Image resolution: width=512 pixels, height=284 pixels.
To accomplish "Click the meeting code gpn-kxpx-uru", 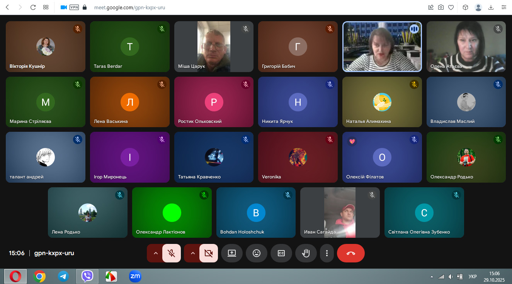I will [x=54, y=253].
